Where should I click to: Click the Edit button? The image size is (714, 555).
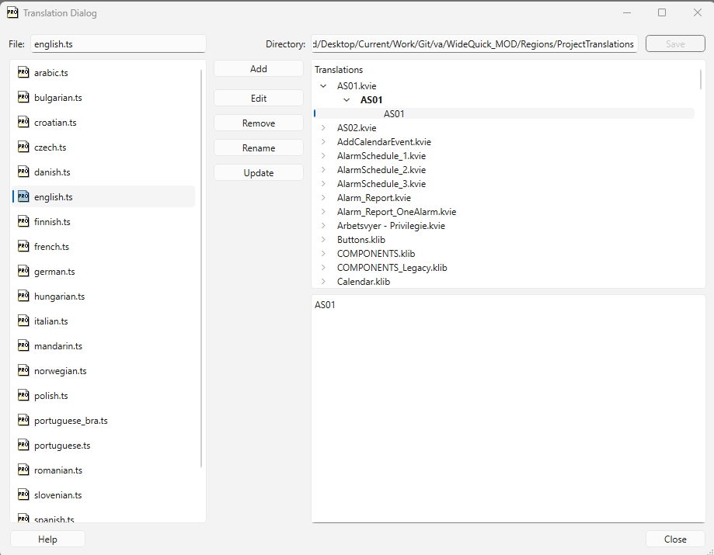[x=259, y=99]
